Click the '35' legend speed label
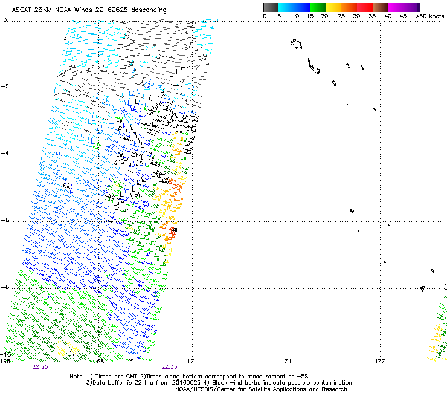 tap(372, 16)
